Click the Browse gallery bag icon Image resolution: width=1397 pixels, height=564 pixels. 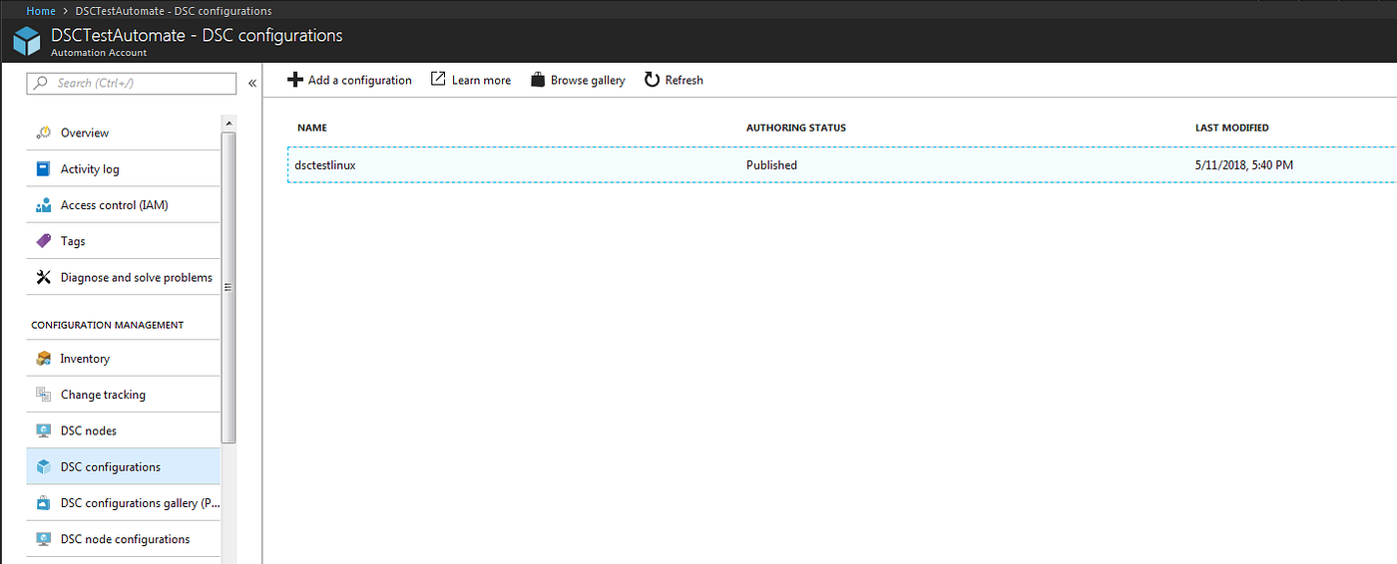[538, 80]
